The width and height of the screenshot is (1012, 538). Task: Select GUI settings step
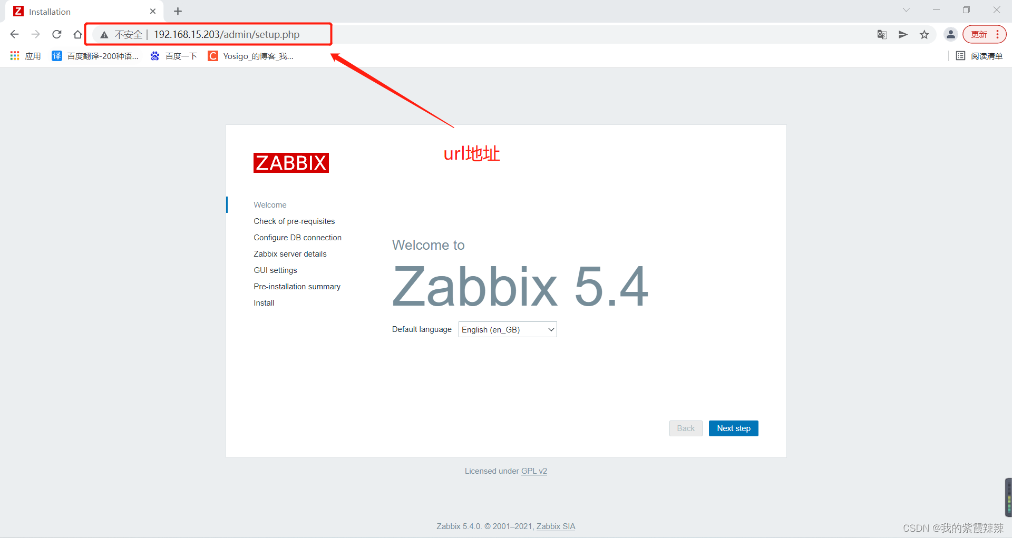275,270
